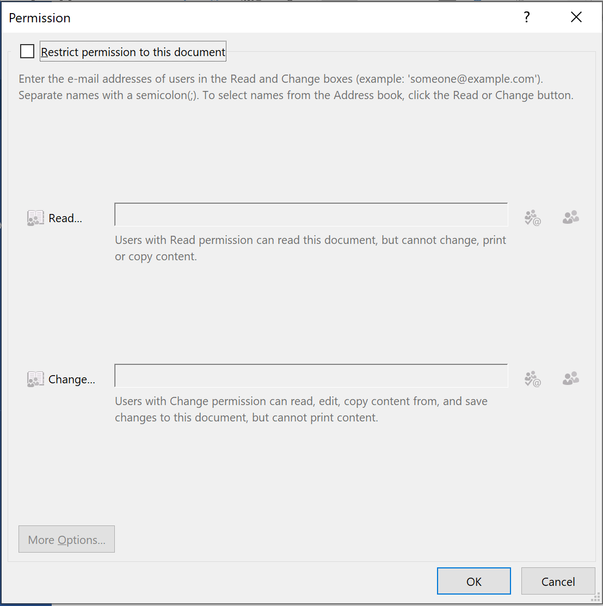Confirm the dialog with the OK button
The width and height of the screenshot is (603, 606).
(x=474, y=581)
